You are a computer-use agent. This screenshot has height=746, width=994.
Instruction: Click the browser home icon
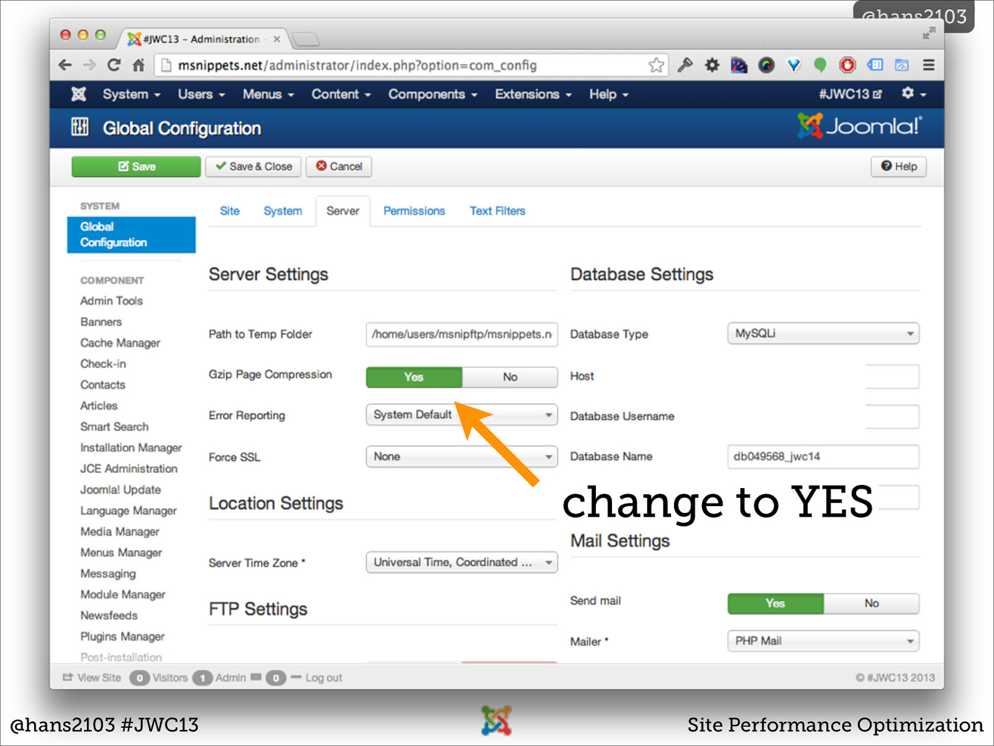(x=139, y=65)
